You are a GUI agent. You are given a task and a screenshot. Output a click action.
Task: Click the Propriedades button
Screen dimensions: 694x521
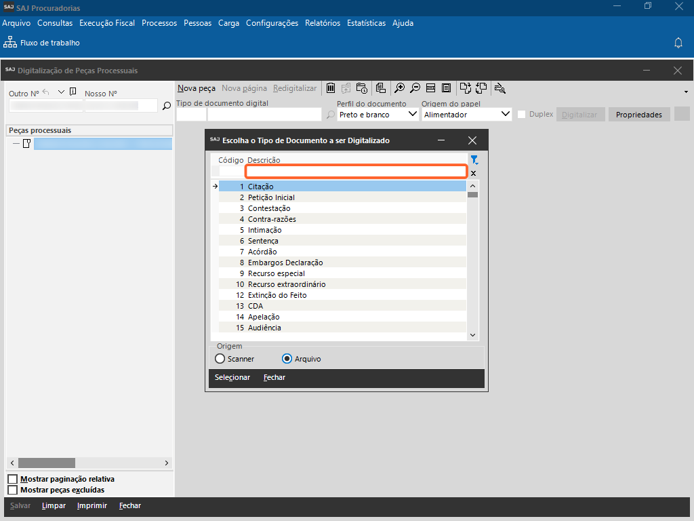[x=639, y=115]
